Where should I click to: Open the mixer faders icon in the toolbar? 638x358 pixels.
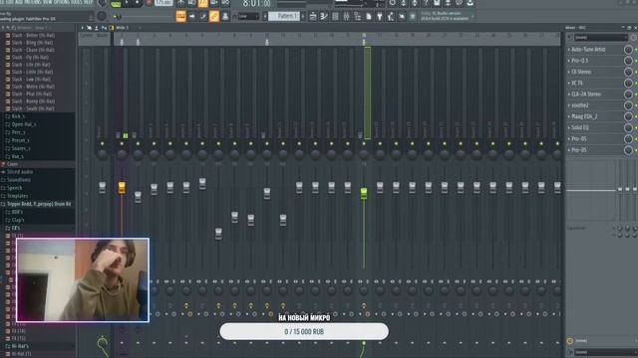[x=346, y=16]
